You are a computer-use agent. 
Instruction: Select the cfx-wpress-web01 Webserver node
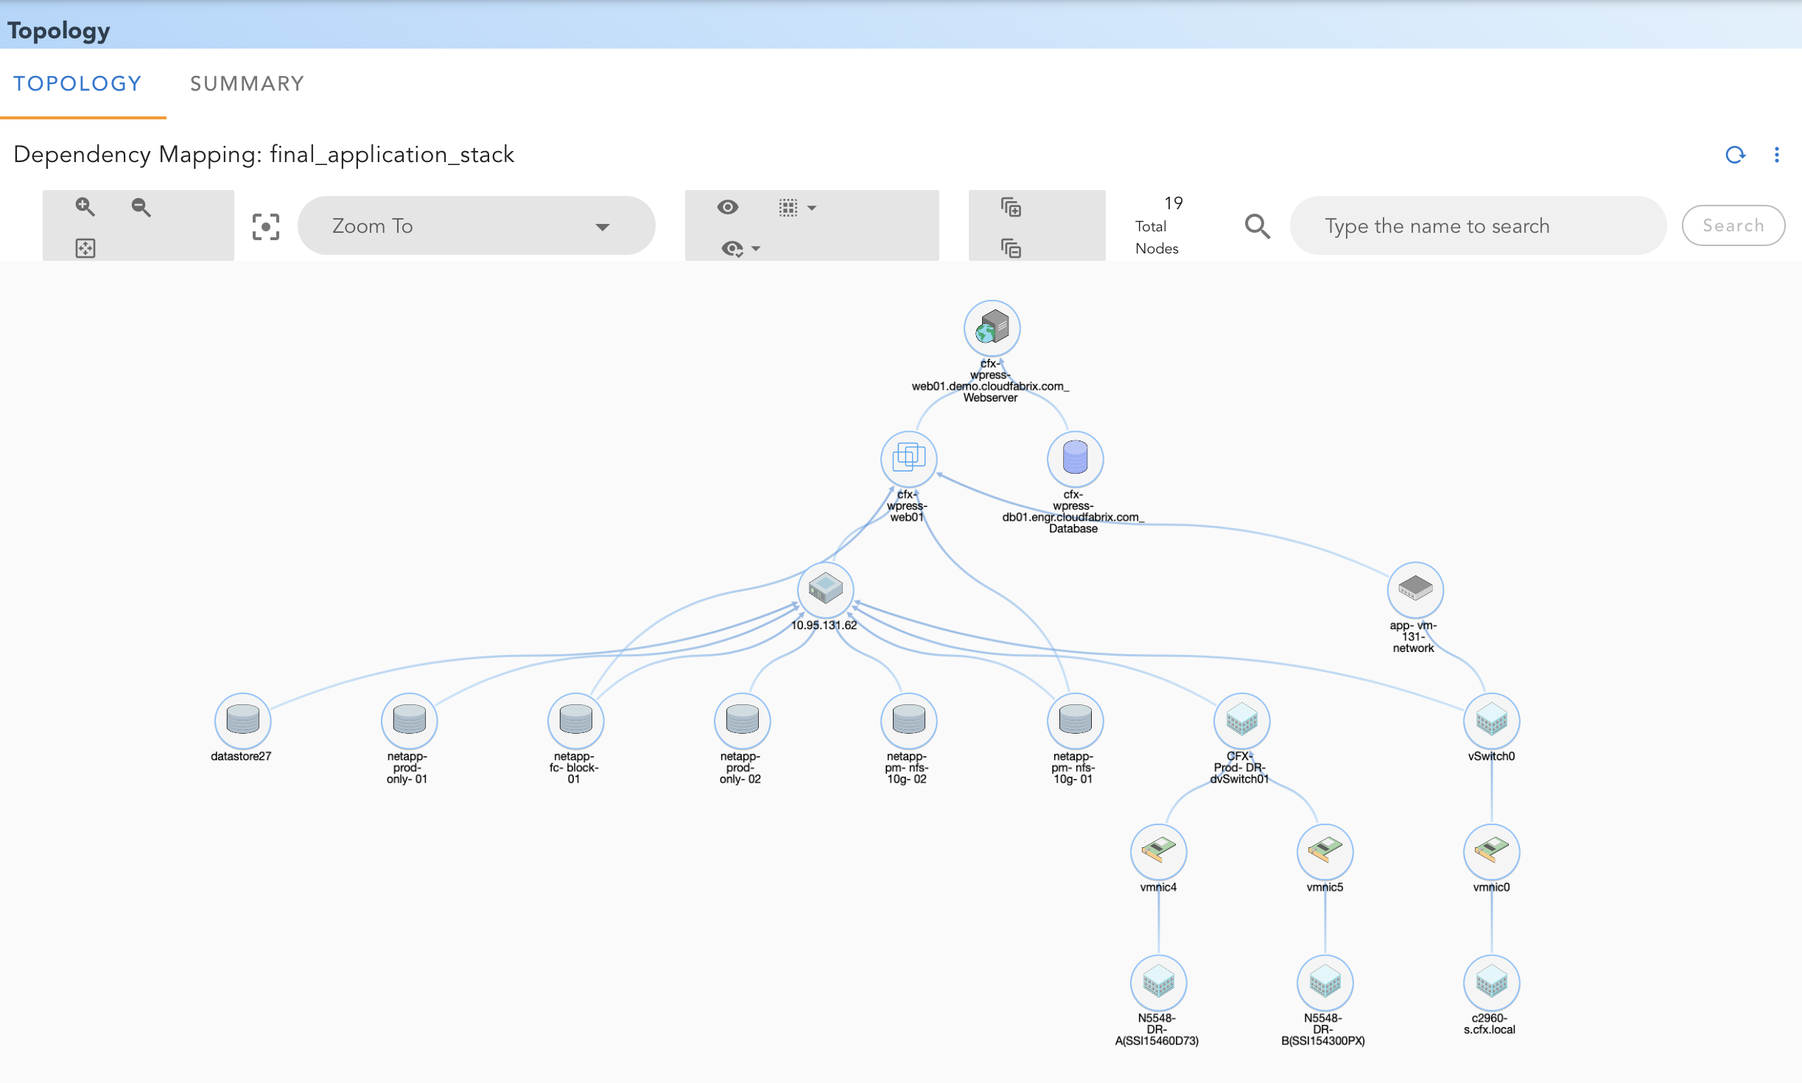pyautogui.click(x=992, y=329)
